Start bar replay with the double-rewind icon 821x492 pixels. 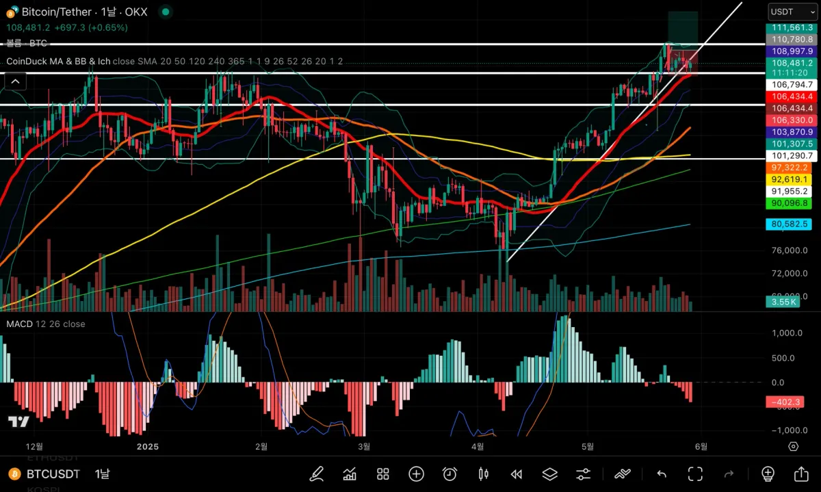(517, 474)
